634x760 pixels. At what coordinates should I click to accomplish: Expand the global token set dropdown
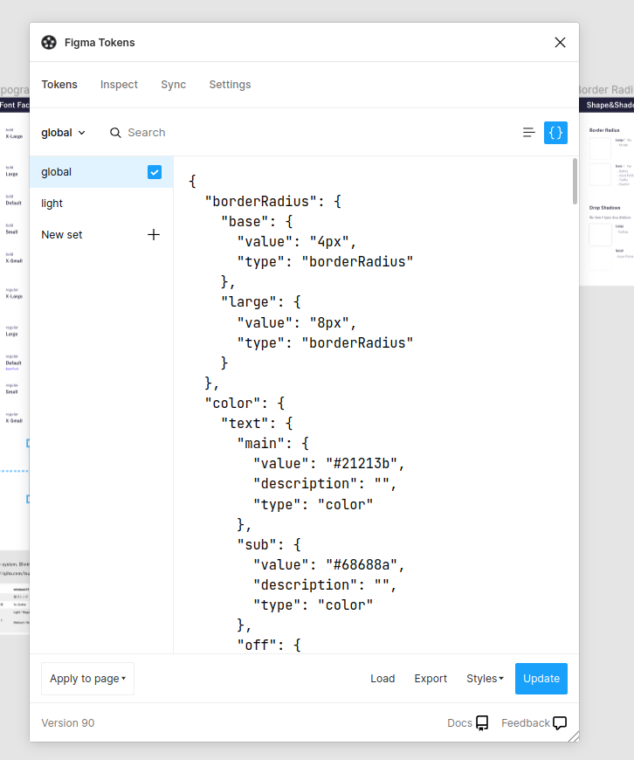point(64,133)
